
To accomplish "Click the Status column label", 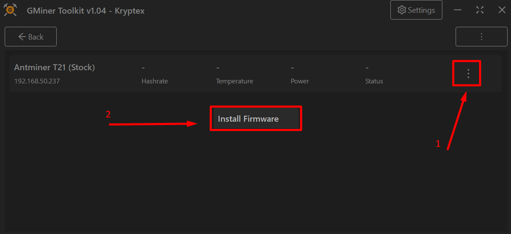I will (x=374, y=81).
